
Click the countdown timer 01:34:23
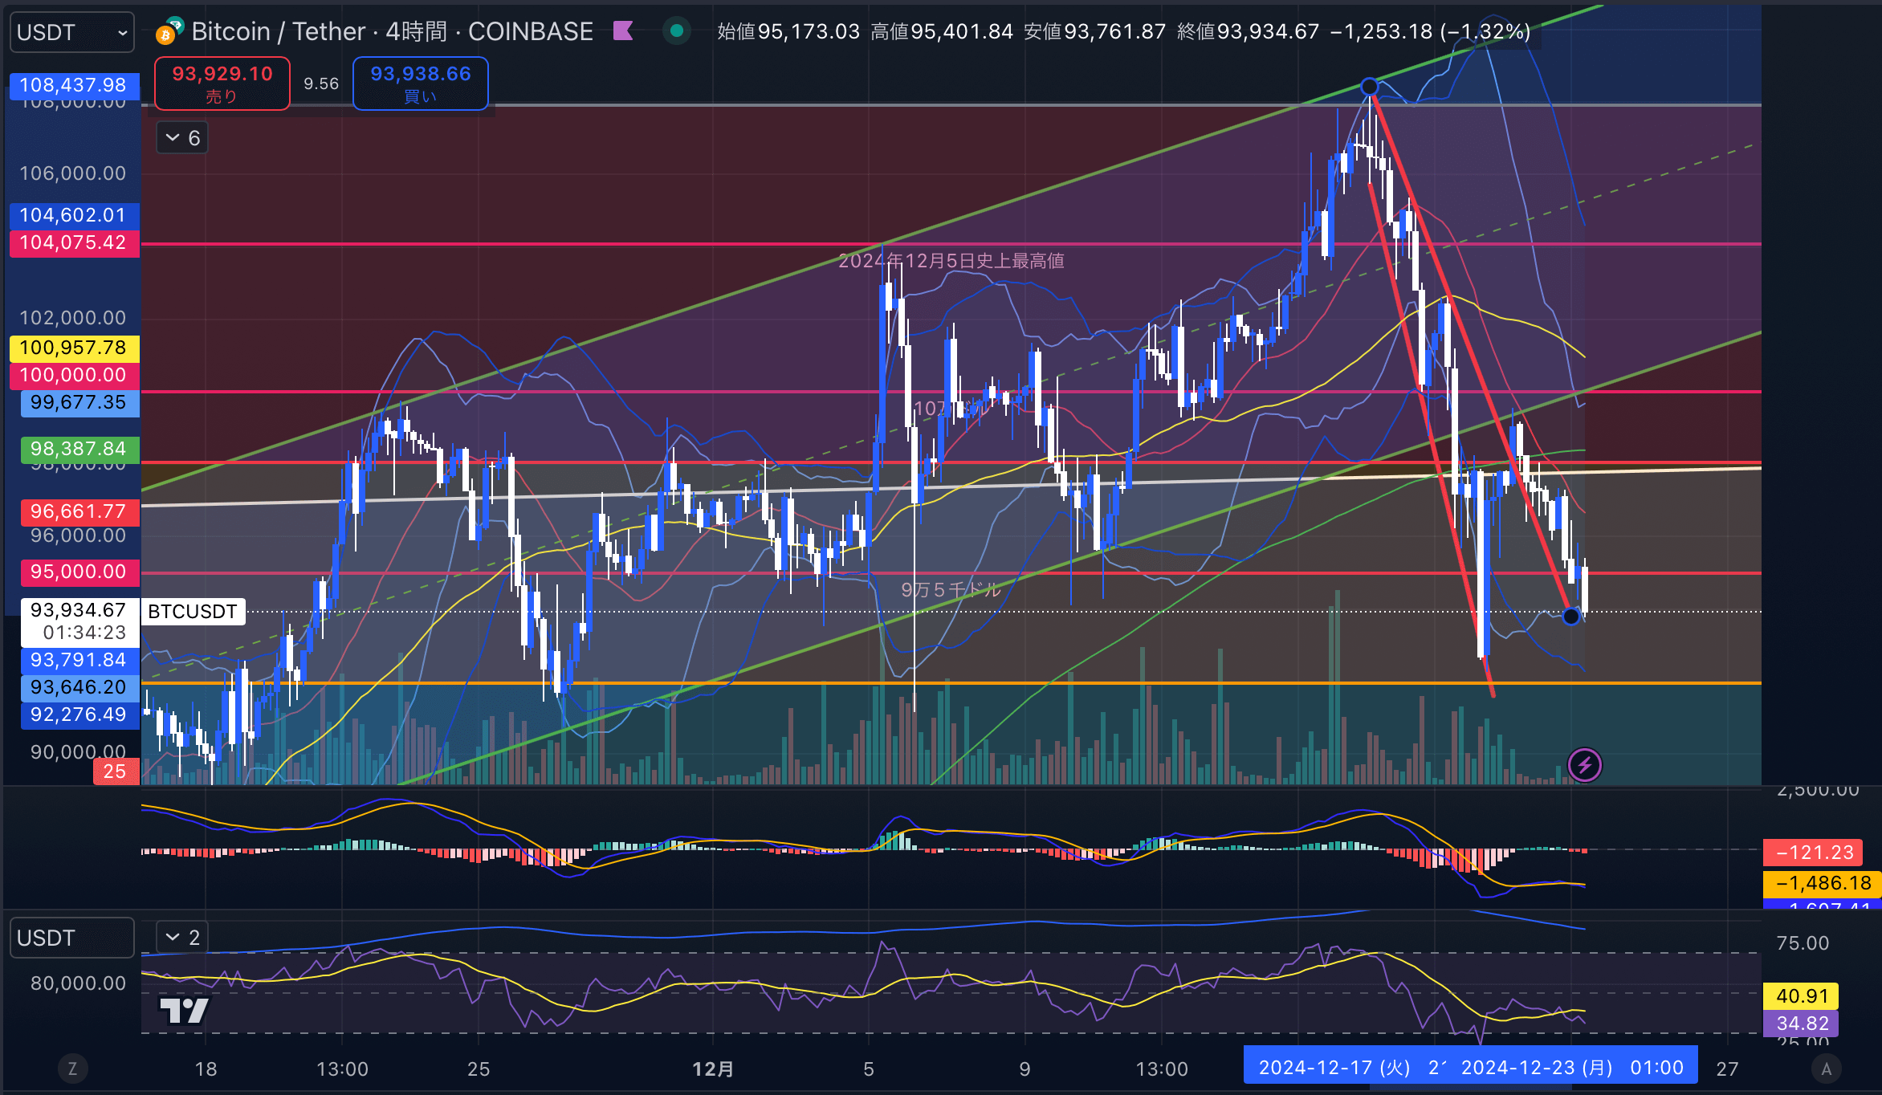85,633
